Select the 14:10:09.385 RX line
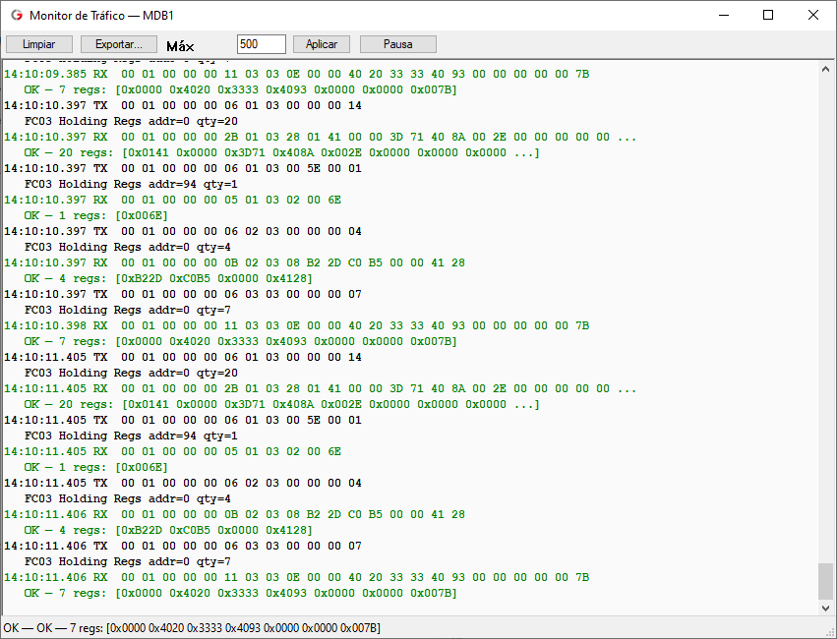 pos(296,74)
